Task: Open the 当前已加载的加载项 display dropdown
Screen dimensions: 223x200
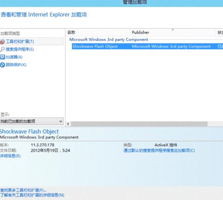Action: 32,121
